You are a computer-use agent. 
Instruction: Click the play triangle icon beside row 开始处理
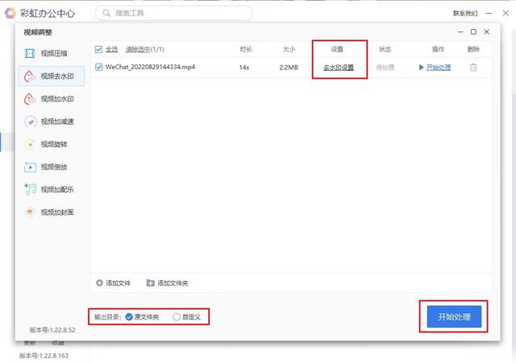[x=421, y=68]
